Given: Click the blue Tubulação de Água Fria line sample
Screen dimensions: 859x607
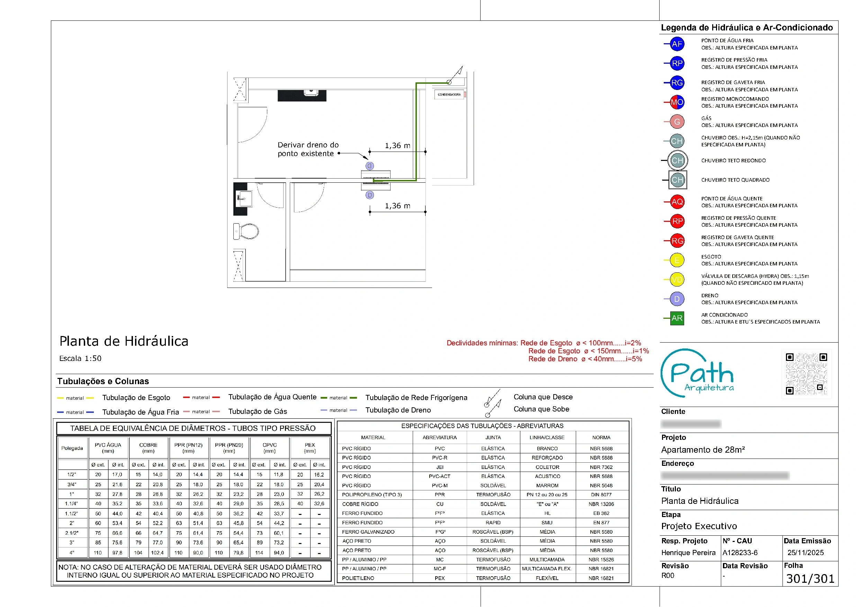Looking at the screenshot, I should coord(75,413).
